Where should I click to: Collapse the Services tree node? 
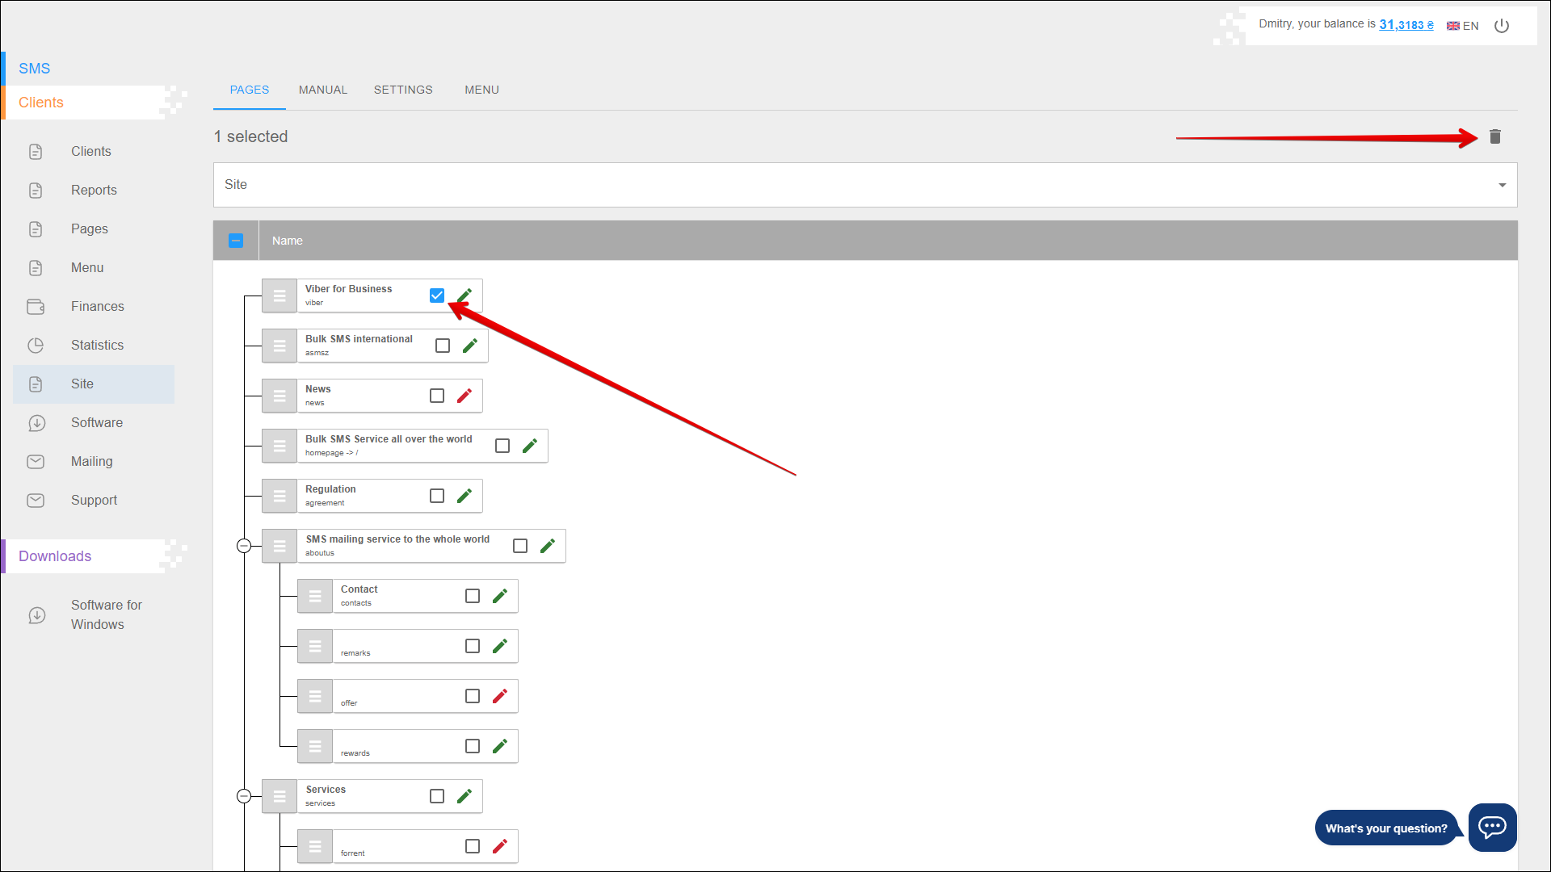244,796
